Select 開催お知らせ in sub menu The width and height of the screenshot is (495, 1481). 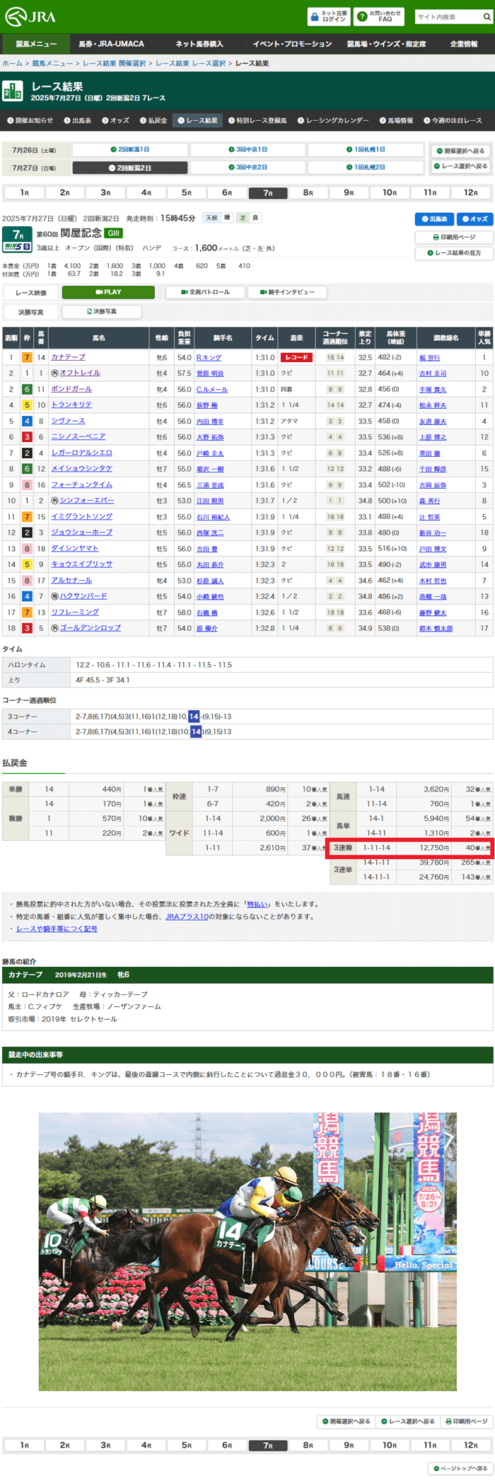30,121
